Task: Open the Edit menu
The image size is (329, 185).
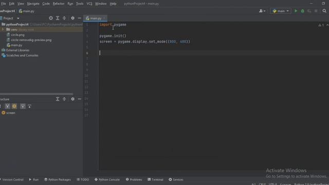Action: pos(11,4)
